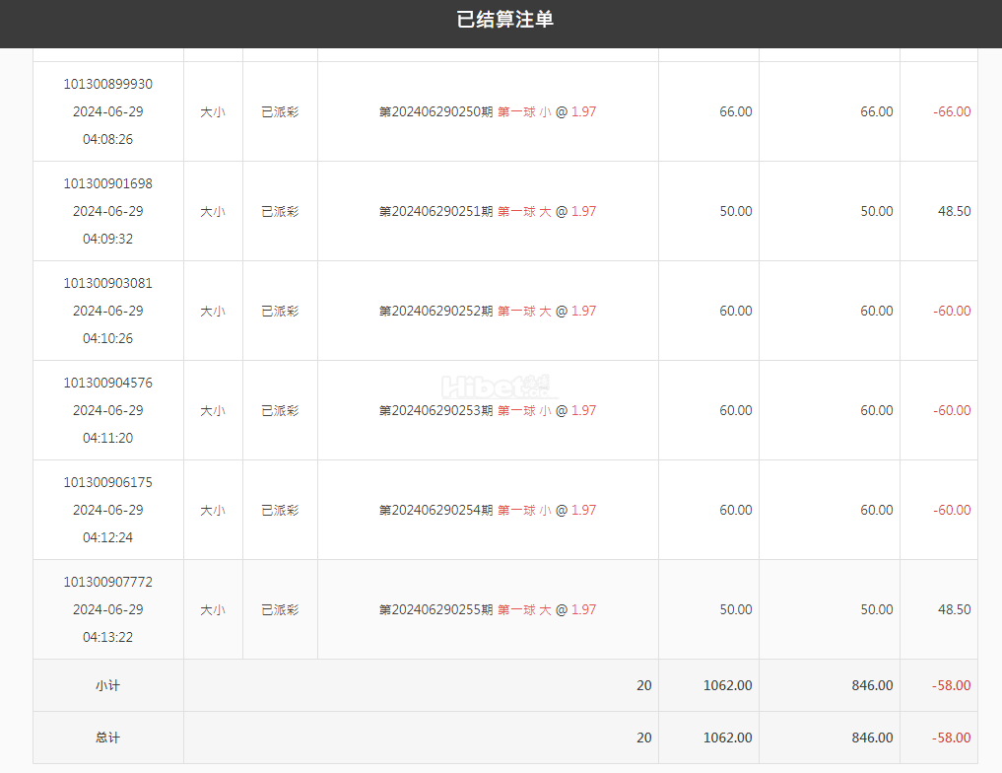The image size is (1002, 773).
Task: Click -60.00 result for order 101300906175
Action: [952, 511]
